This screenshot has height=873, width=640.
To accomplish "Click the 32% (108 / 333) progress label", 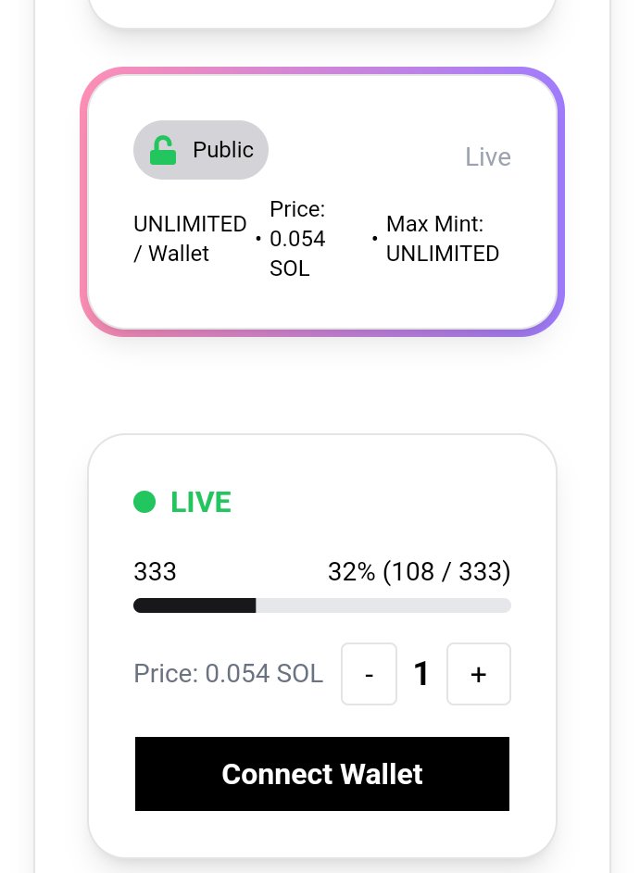I will pos(420,572).
